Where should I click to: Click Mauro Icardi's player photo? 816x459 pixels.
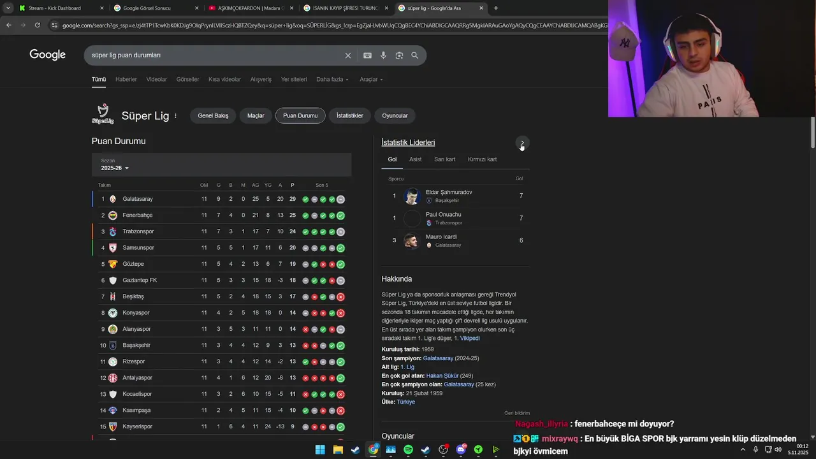[x=412, y=240]
